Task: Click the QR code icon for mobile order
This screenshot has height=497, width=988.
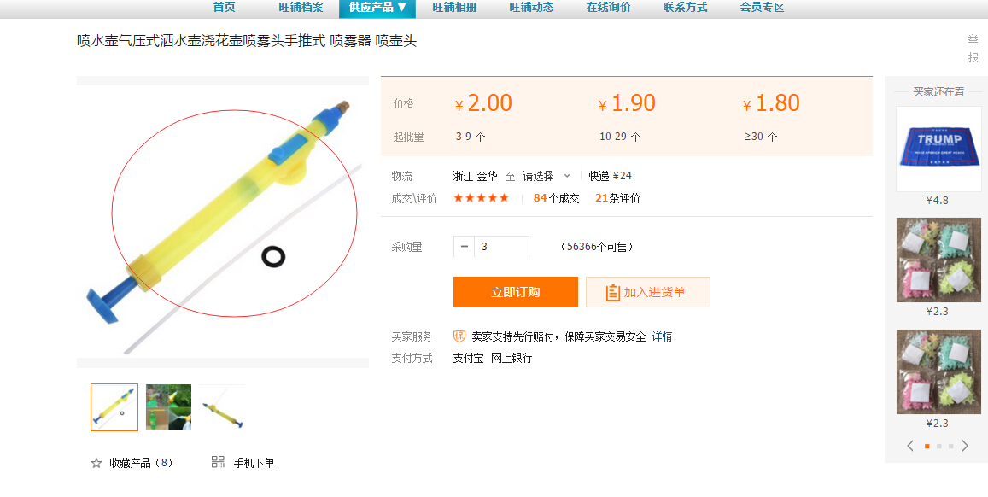Action: pyautogui.click(x=218, y=462)
